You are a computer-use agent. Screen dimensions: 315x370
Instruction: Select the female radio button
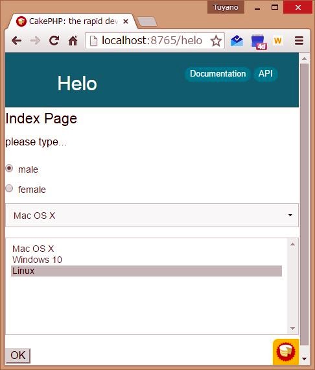click(9, 188)
